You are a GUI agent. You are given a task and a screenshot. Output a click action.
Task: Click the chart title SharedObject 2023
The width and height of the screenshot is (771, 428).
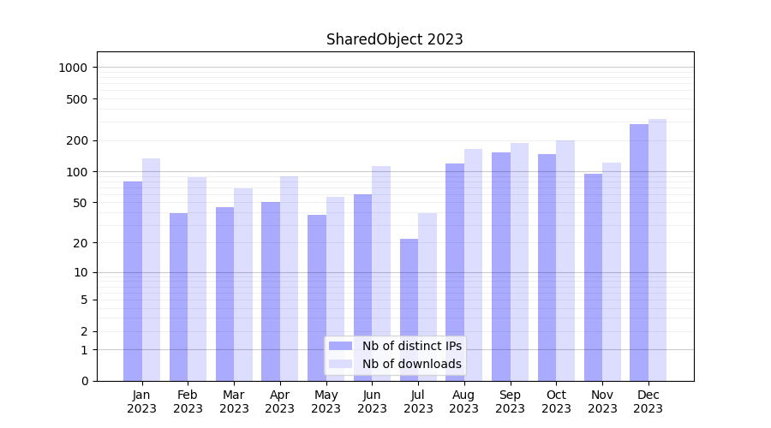coord(394,39)
